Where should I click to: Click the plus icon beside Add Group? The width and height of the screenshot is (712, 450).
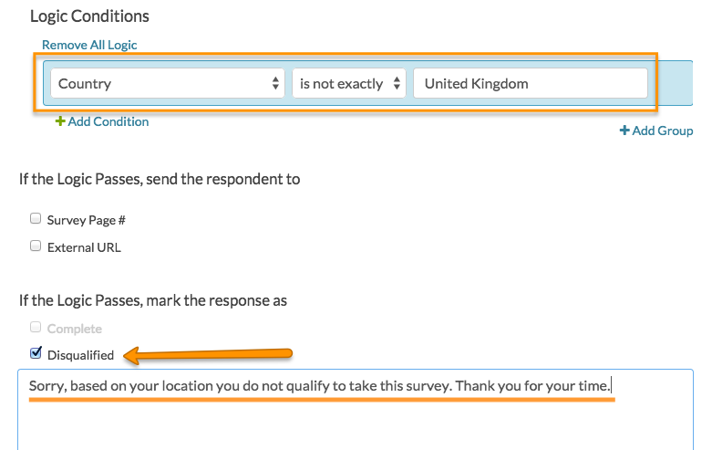point(624,131)
